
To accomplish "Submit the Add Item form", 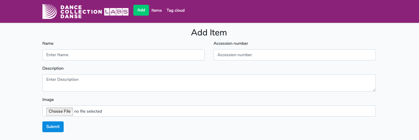I will point(53,127).
